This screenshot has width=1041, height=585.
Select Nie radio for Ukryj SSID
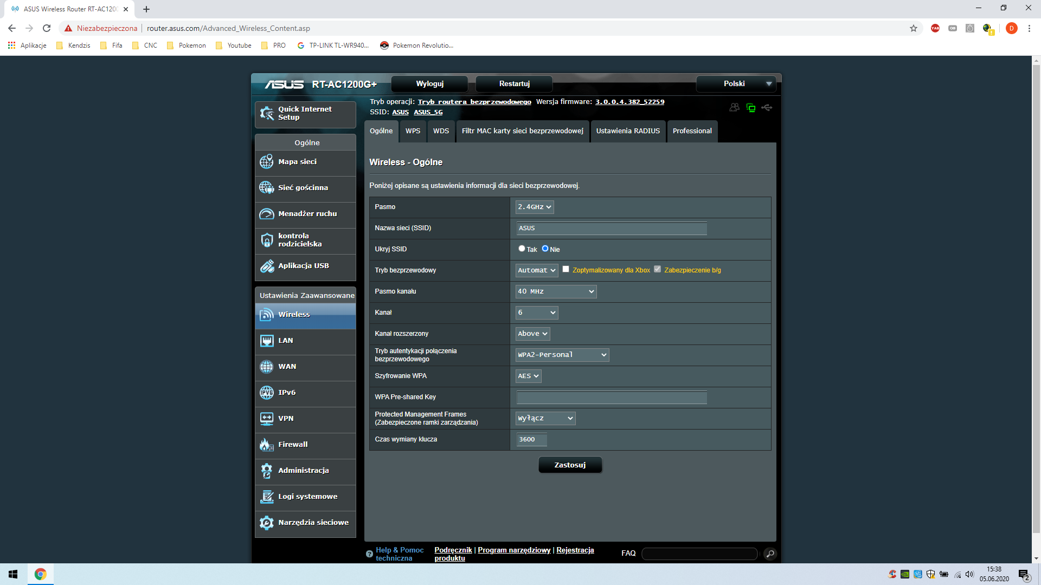[545, 249]
